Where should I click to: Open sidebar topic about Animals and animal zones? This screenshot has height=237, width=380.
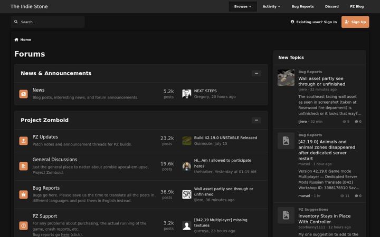point(327,150)
